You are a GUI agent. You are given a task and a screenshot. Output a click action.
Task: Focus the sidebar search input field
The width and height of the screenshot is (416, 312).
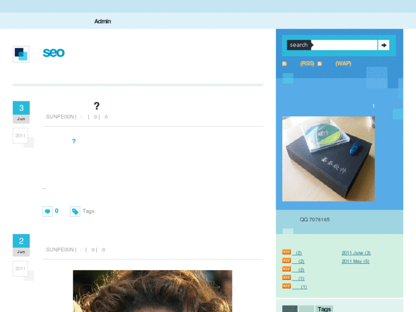[344, 45]
